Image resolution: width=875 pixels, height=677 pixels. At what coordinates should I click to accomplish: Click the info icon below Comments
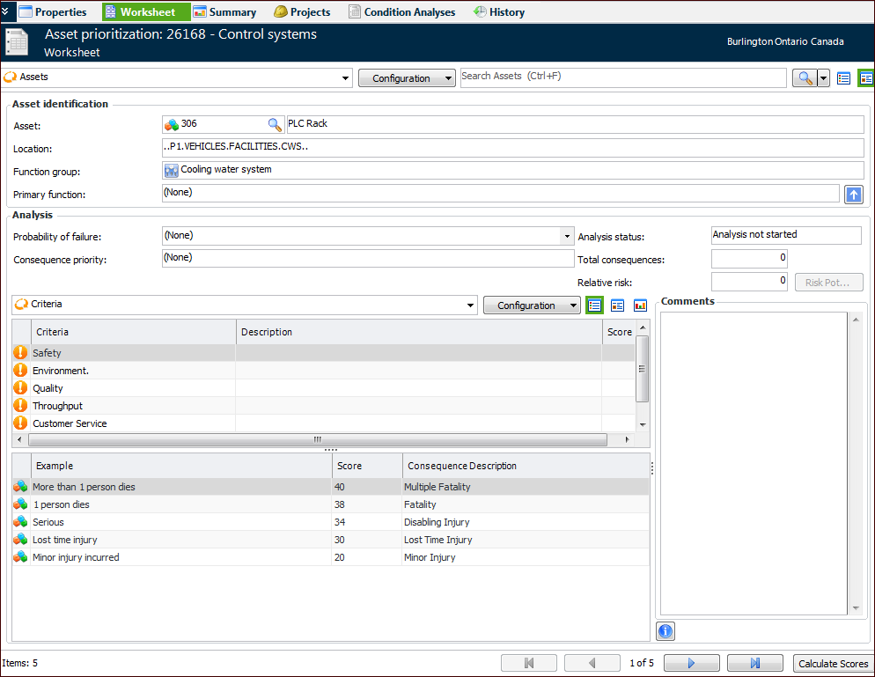pos(665,631)
